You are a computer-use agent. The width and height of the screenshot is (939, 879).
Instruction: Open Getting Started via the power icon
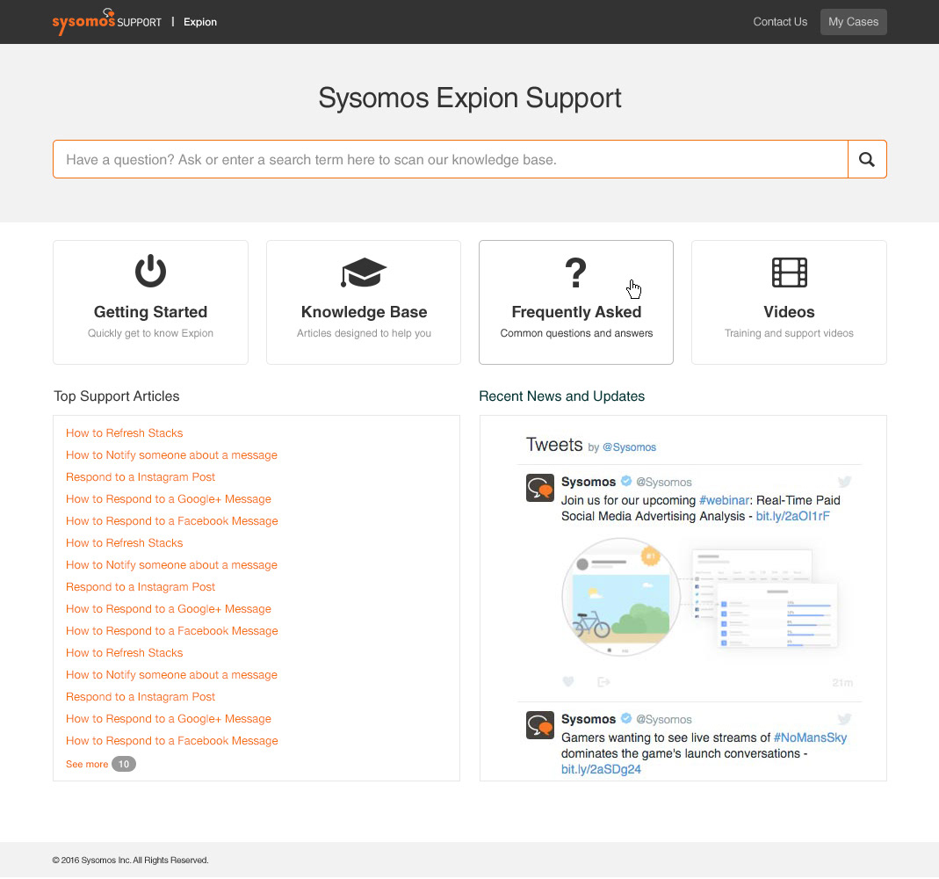150,271
